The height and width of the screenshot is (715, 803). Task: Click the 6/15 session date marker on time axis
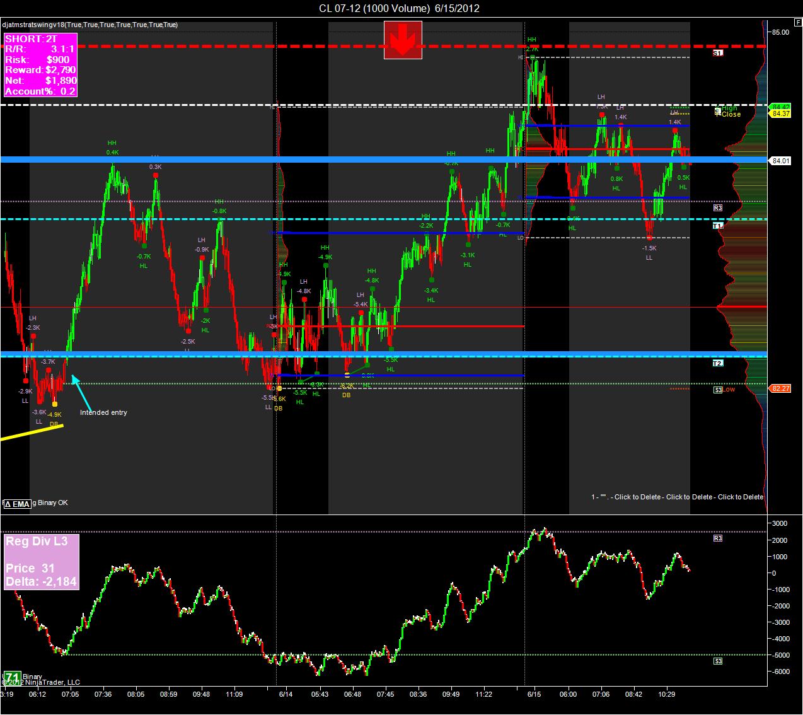(534, 694)
